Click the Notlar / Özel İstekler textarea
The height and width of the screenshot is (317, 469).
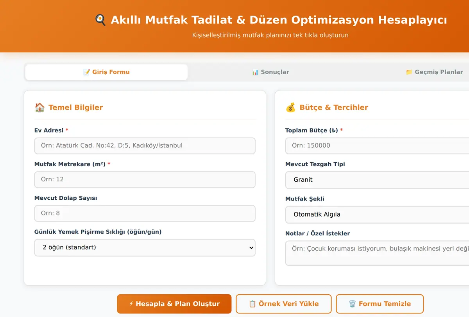coord(377,253)
